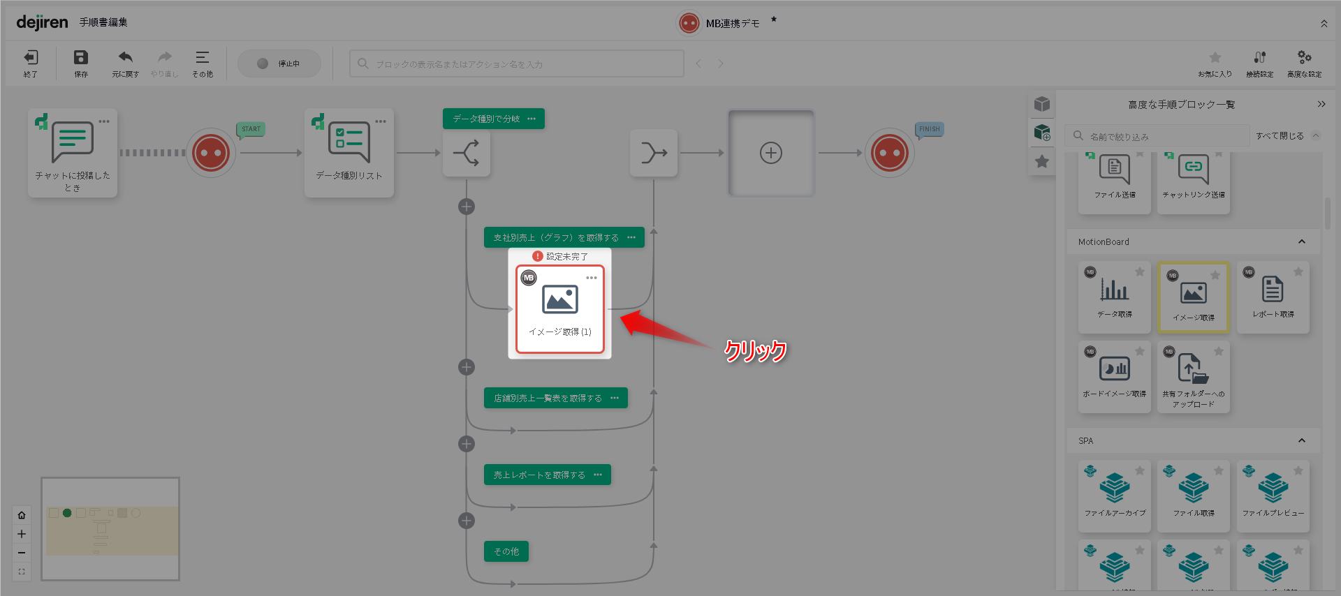Image resolution: width=1341 pixels, height=596 pixels.
Task: Click the その他 branch label
Action: (506, 551)
